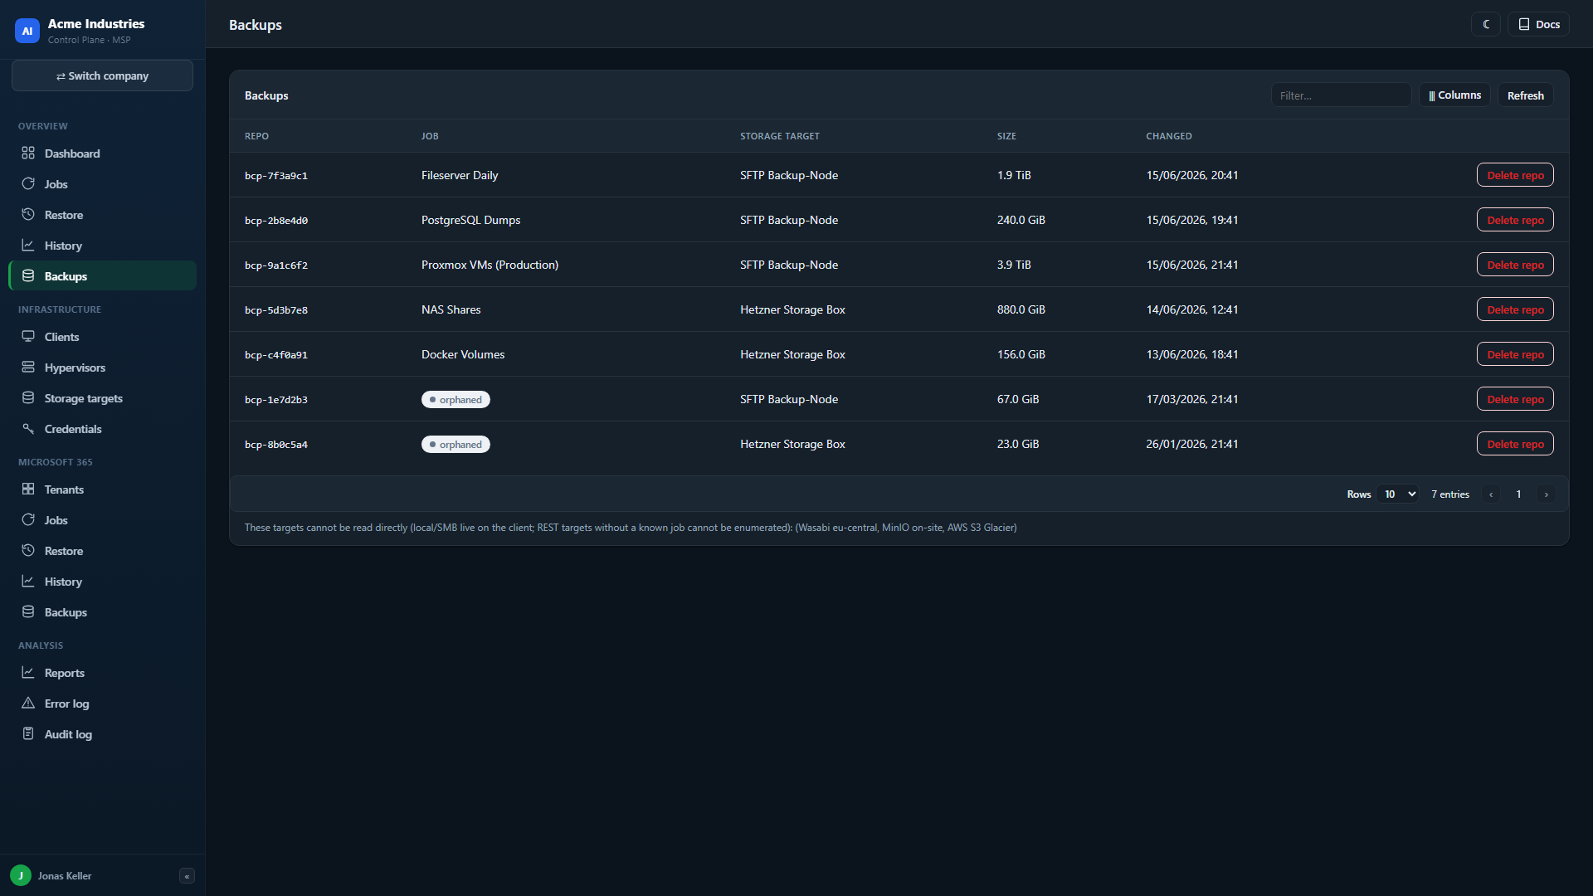
Task: Click repo ID bcp-5d3b7e8
Action: tap(276, 310)
